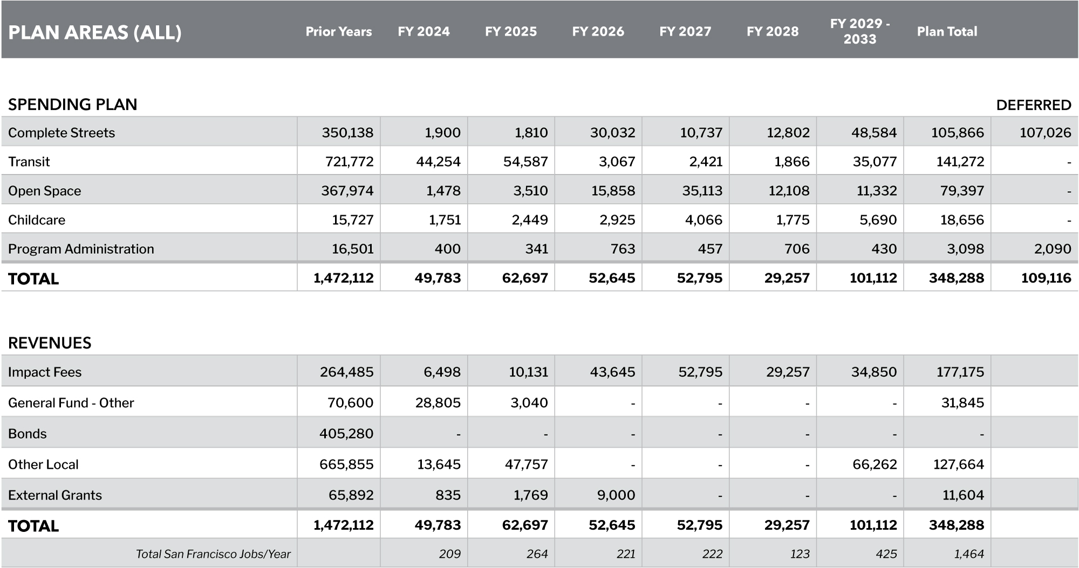Click jobs per year plan total 1,464

point(969,554)
